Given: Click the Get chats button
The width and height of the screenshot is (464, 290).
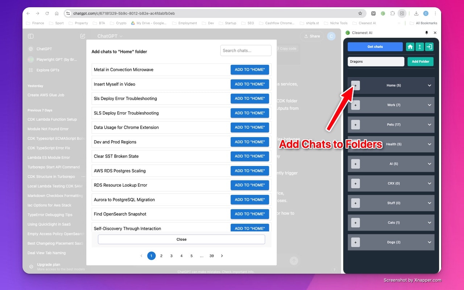Looking at the screenshot, I should [x=375, y=47].
